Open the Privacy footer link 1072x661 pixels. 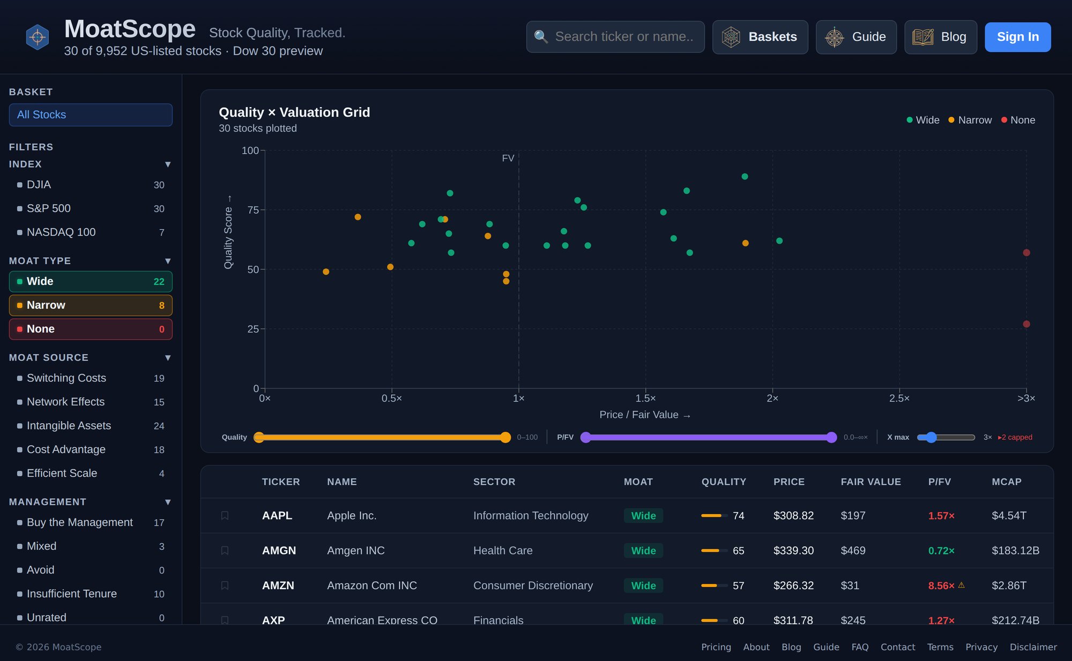[x=981, y=647]
